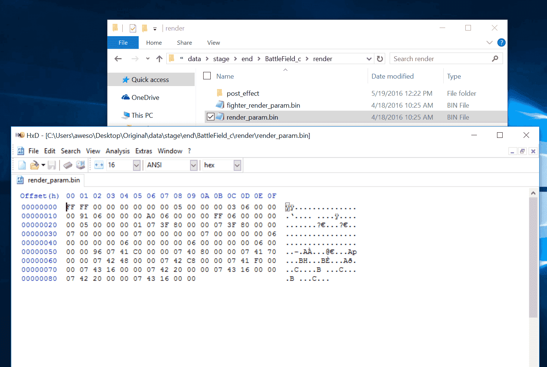Viewport: 547px width, 367px height.
Task: Select the render_param.bin tab in HxD
Action: 48,180
